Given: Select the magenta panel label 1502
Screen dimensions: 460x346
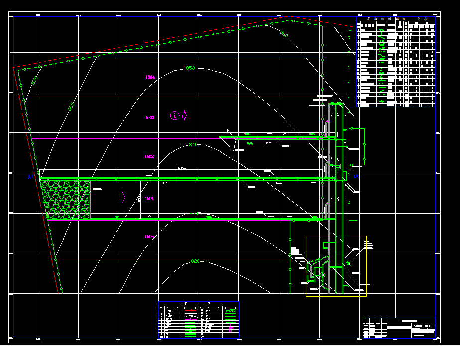Looking at the screenshot, I should [149, 157].
